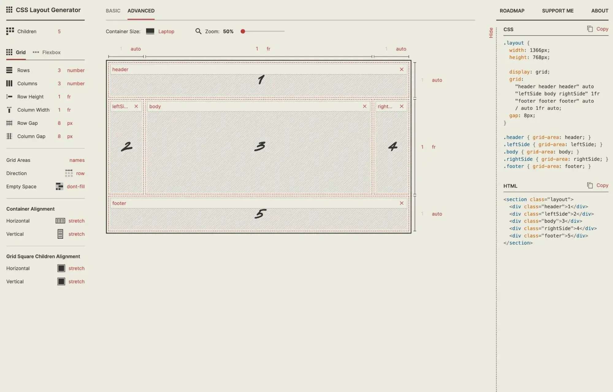Click the Laptop container size icon
Screen dimensions: 613x392
click(150, 31)
